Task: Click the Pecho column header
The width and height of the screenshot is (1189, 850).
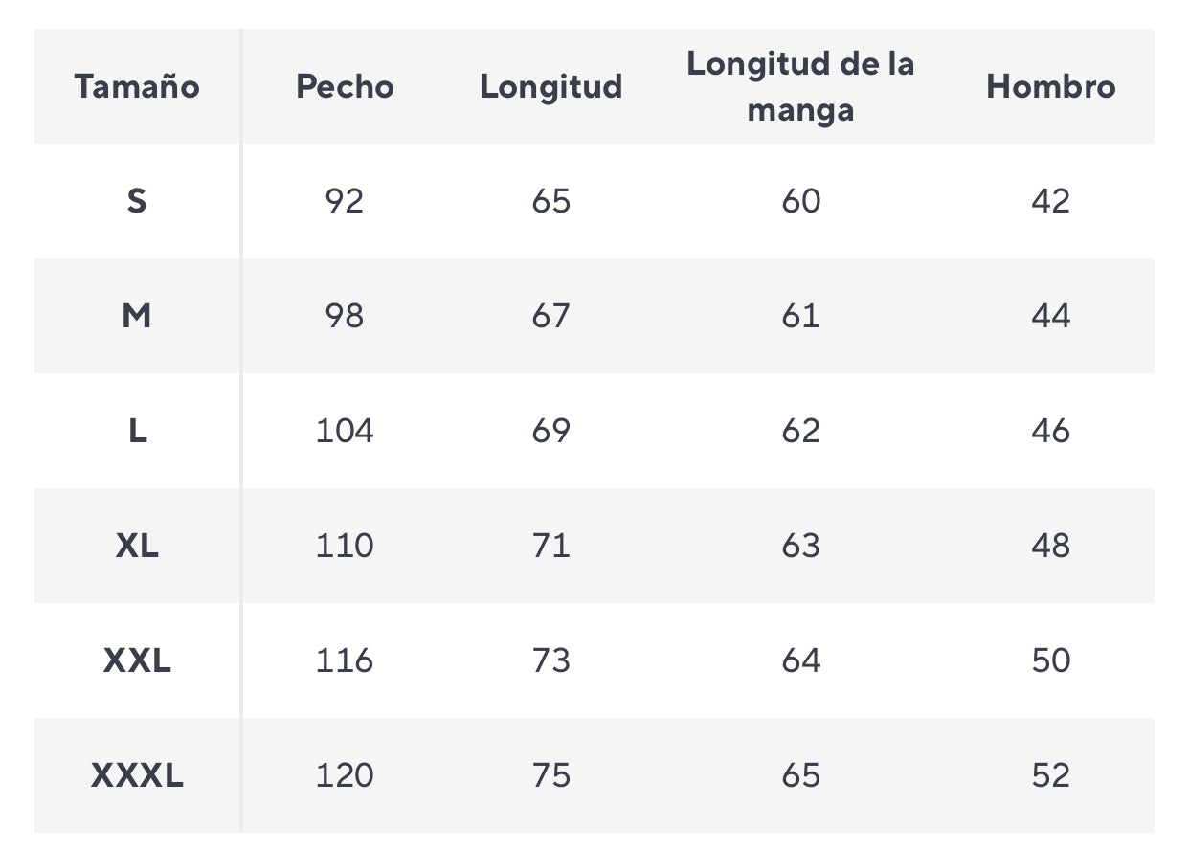Action: 345,86
